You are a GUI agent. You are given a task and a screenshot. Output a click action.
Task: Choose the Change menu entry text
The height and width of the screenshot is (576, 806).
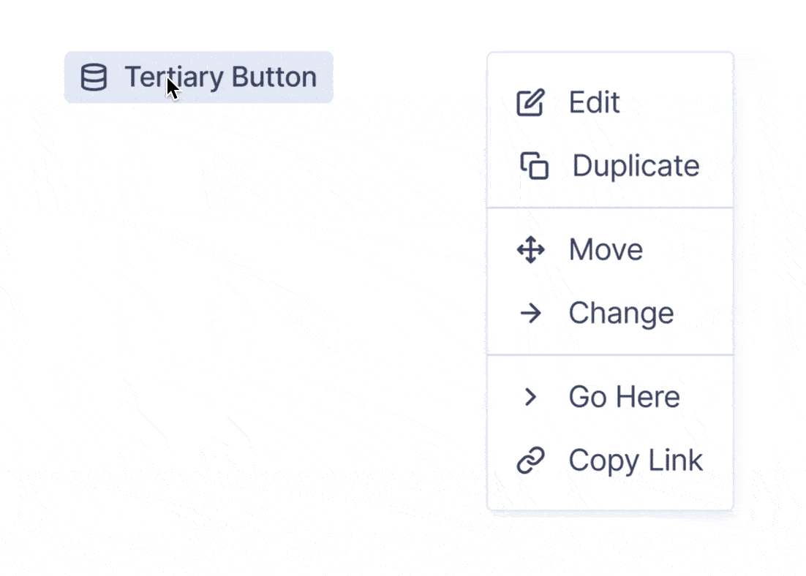[621, 314]
